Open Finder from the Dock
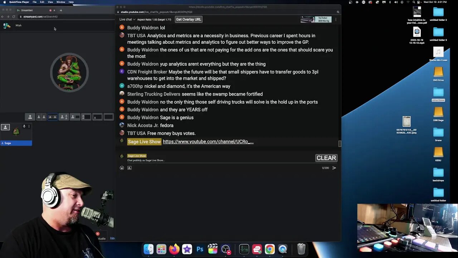Screen dimensions: 458x258 148,249
